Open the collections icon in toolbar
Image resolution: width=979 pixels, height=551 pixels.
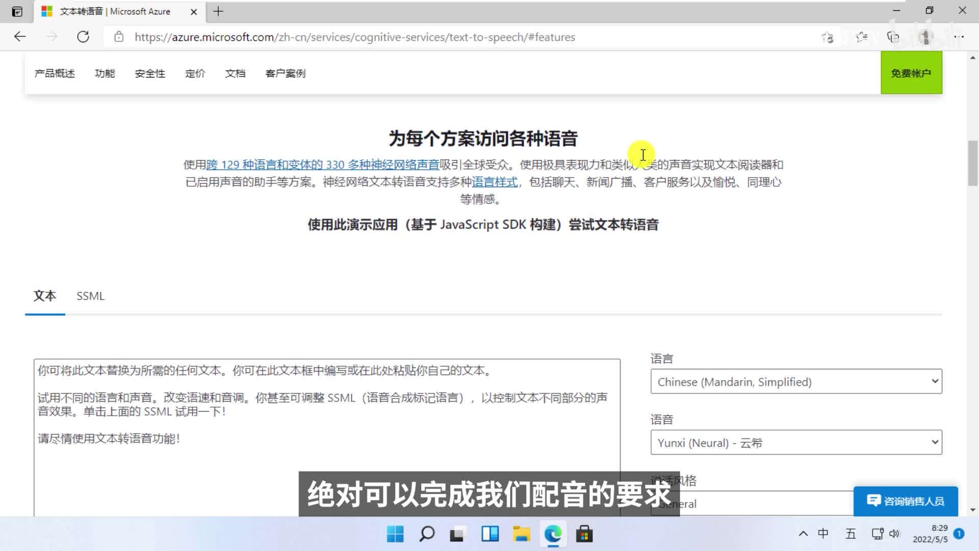[x=893, y=37]
